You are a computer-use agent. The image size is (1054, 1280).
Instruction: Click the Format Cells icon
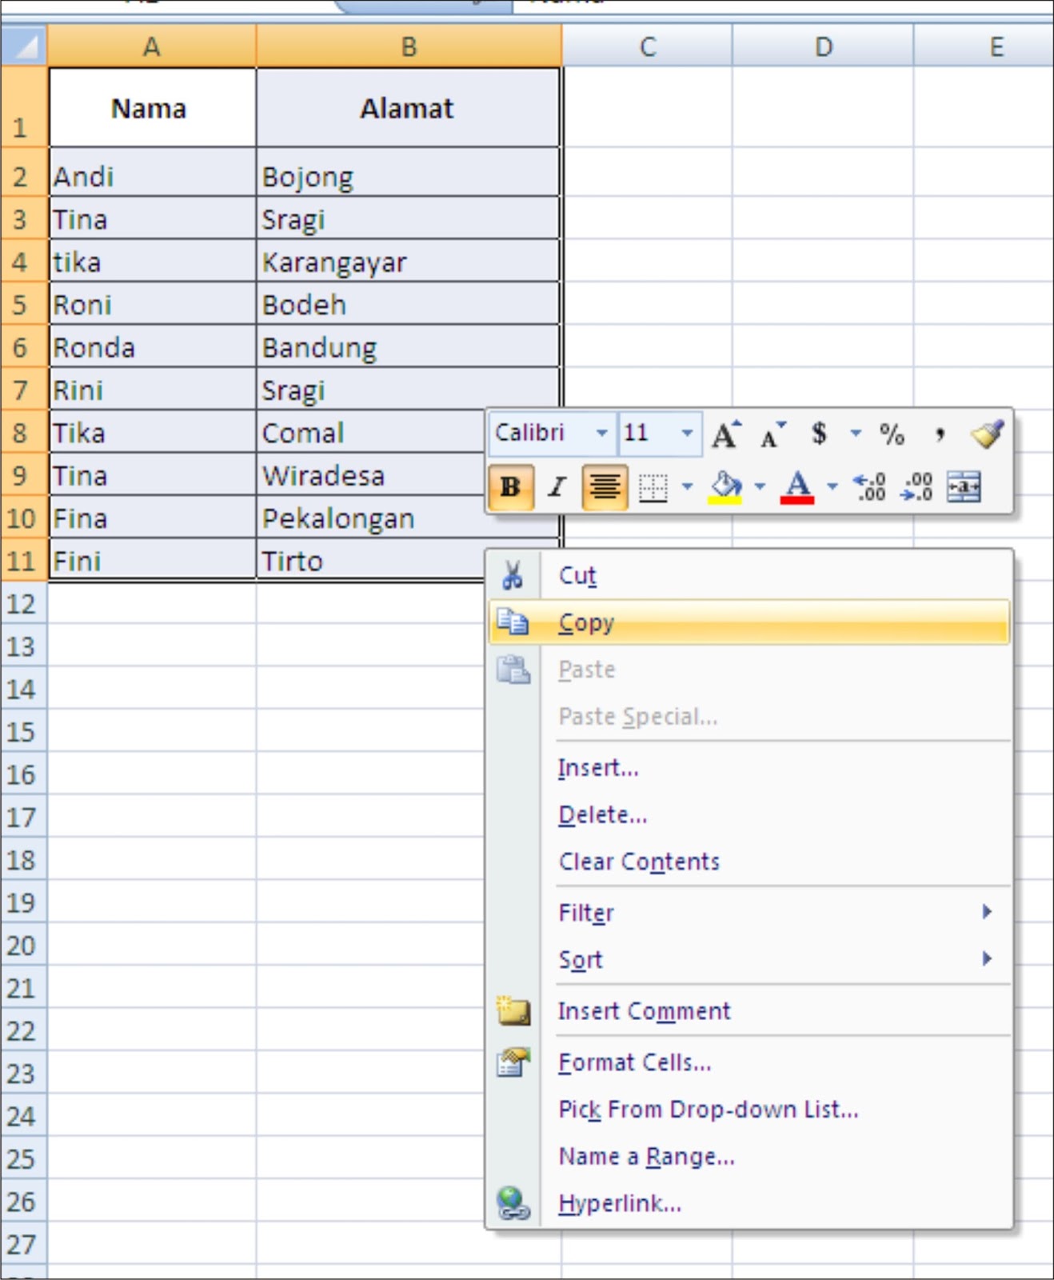coord(513,1062)
